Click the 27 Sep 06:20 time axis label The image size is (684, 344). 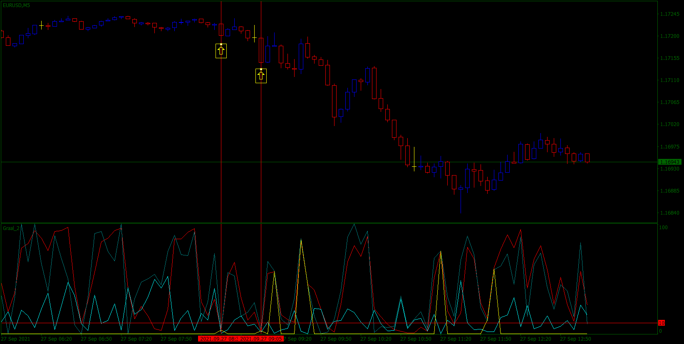(x=56, y=339)
